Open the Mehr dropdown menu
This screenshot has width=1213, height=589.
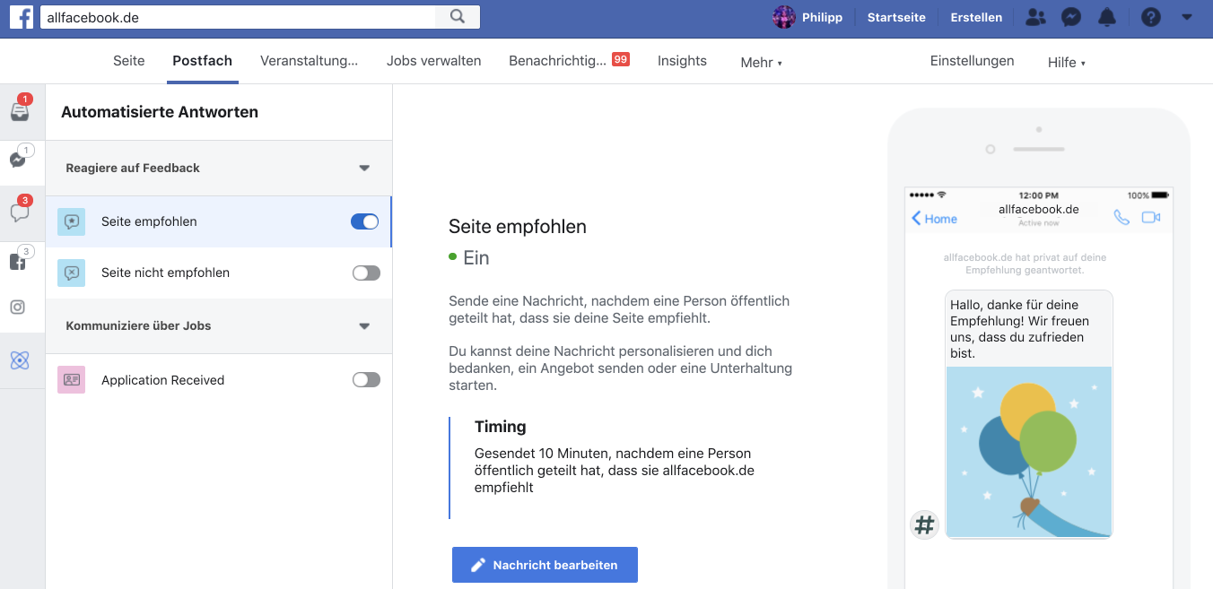click(x=761, y=63)
